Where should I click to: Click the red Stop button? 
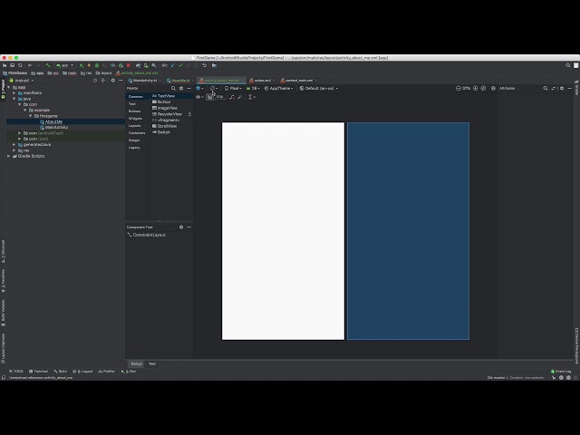click(x=129, y=65)
